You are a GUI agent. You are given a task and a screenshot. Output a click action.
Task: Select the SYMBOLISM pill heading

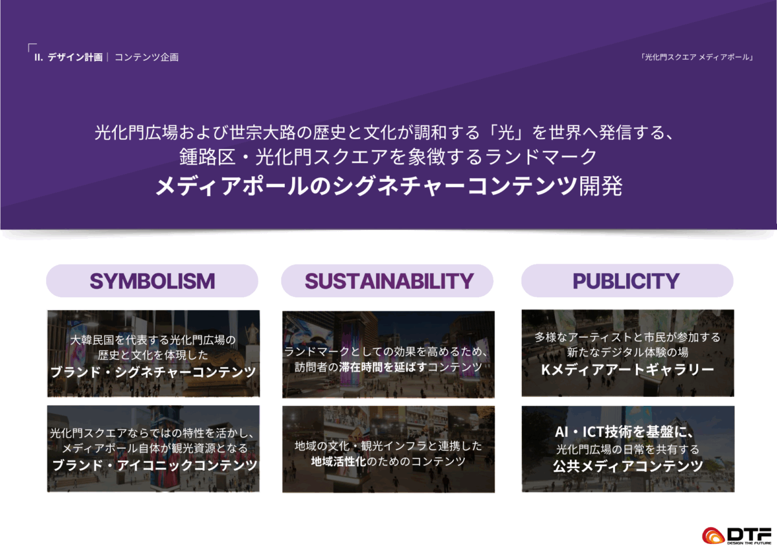[x=152, y=281]
